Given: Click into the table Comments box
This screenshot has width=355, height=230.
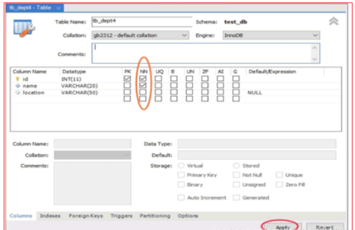Looking at the screenshot, I should pyautogui.click(x=206, y=54).
